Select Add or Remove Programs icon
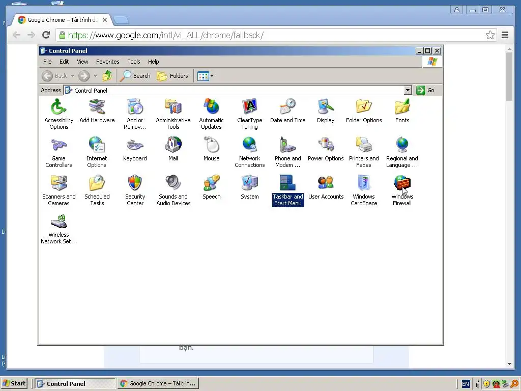 [x=135, y=114]
